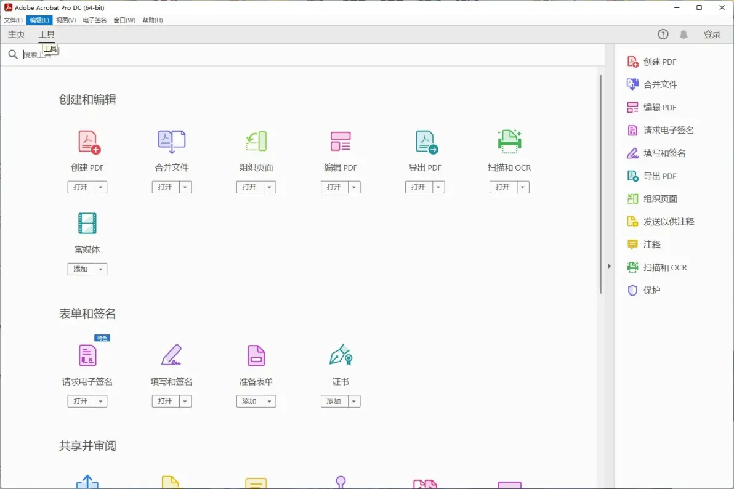Open the 帮助(H) menu

point(153,20)
